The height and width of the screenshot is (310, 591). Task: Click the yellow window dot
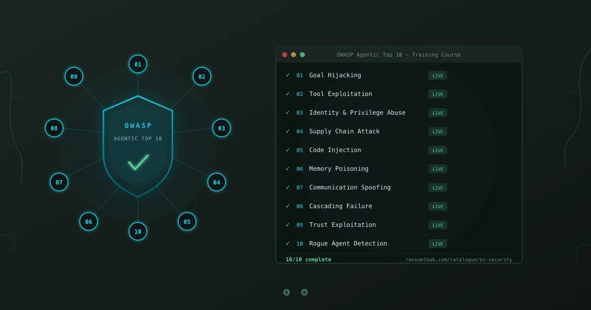coord(294,55)
